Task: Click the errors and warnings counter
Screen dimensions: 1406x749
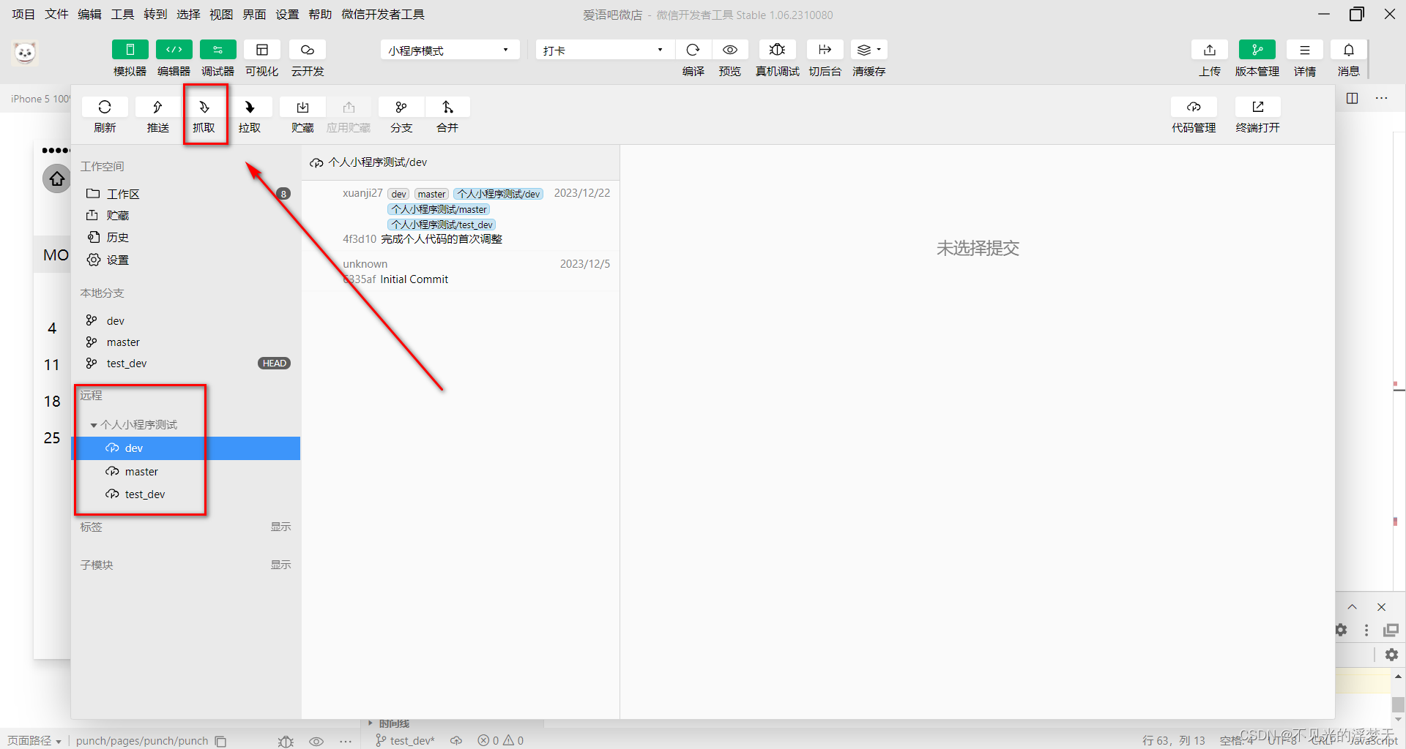Action: pyautogui.click(x=501, y=740)
